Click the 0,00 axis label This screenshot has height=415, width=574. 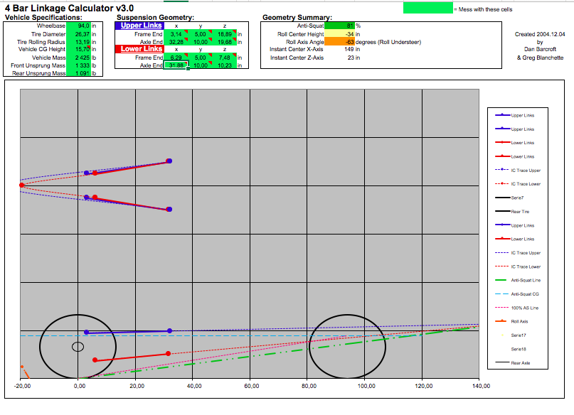pyautogui.click(x=80, y=386)
